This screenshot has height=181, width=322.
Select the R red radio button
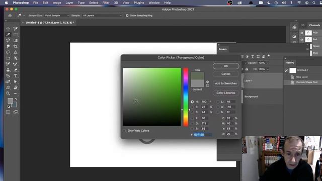click(192, 118)
